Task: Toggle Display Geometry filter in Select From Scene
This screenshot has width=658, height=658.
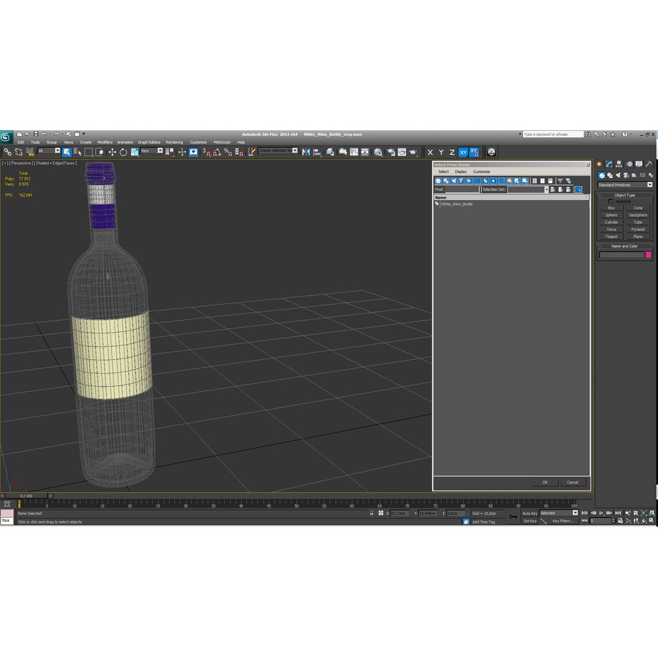Action: (x=438, y=181)
